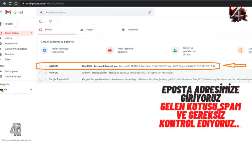
Task: Open the Google Hesabınızın kurulumunu tamamlayın email
Action: [144, 79]
